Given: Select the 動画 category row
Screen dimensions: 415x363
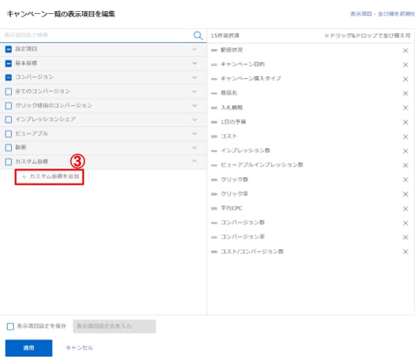Looking at the screenshot, I should pos(97,147).
